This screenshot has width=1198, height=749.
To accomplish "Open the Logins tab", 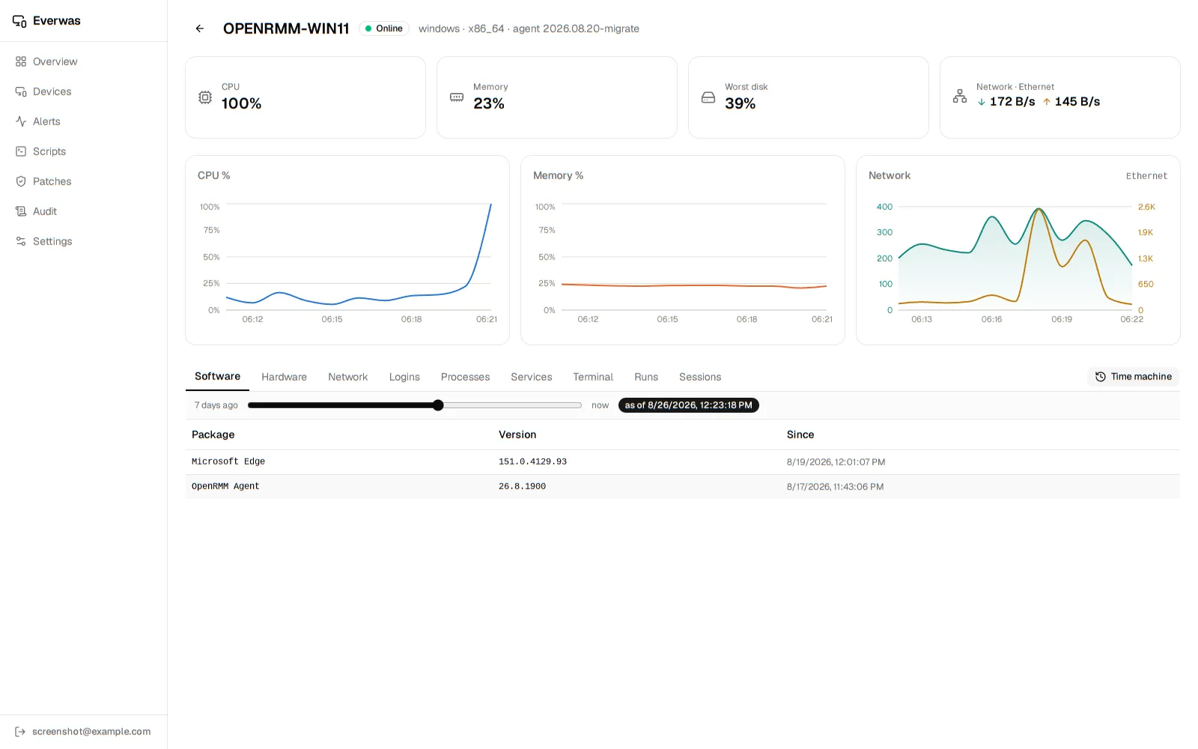I will click(404, 377).
